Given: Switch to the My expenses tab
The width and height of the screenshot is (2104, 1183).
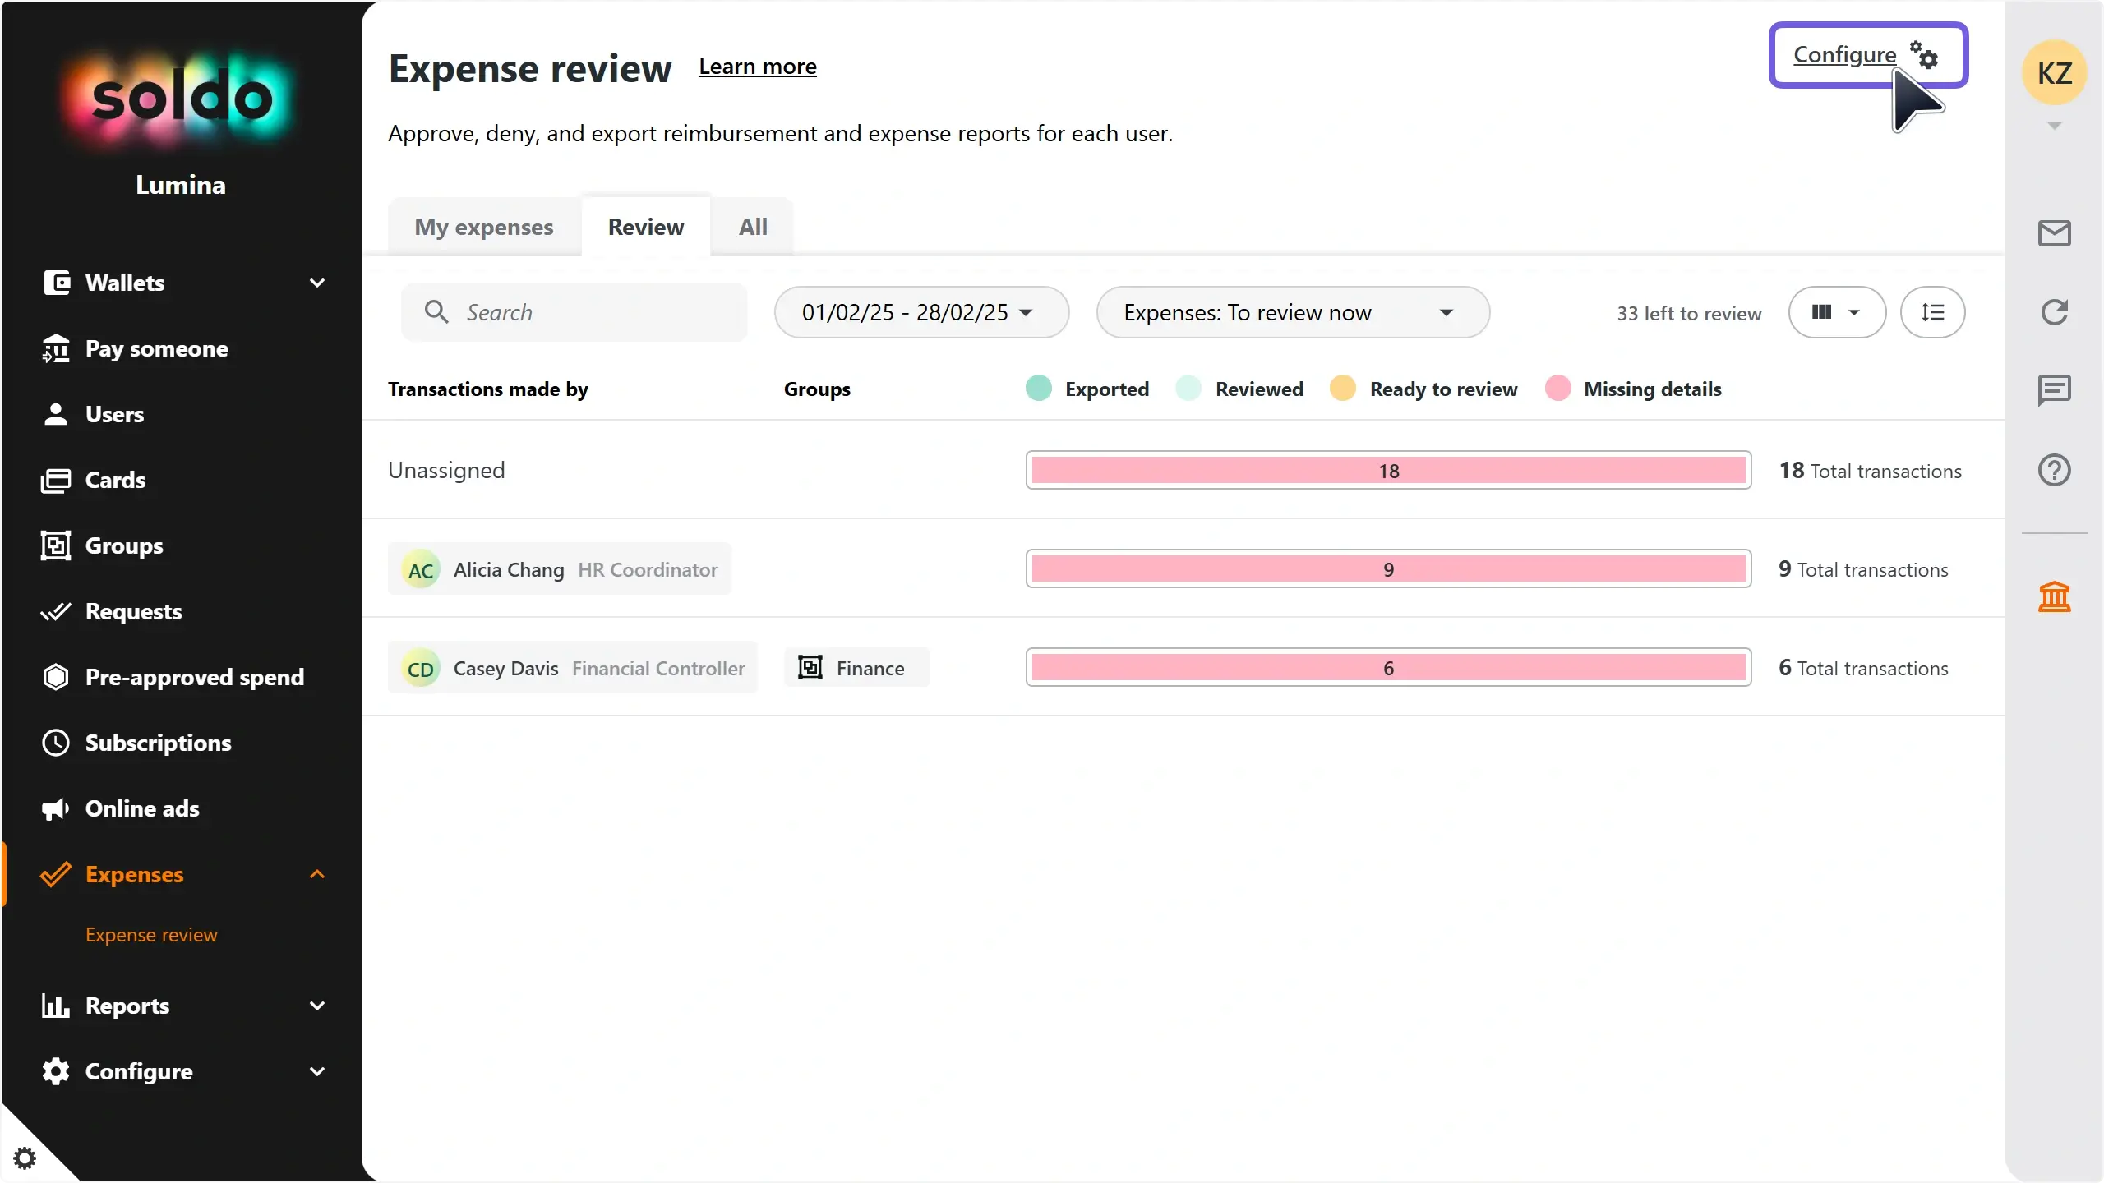Looking at the screenshot, I should [484, 227].
